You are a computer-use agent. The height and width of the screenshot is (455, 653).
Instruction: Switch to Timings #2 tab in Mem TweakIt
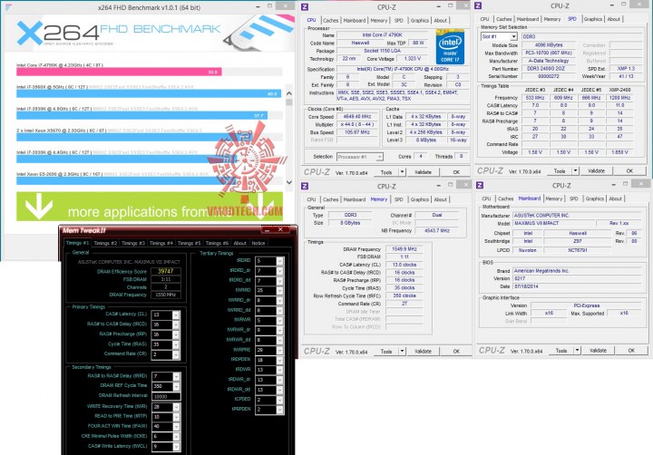(105, 243)
